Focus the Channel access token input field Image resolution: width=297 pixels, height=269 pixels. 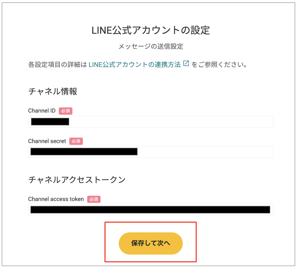151,210
